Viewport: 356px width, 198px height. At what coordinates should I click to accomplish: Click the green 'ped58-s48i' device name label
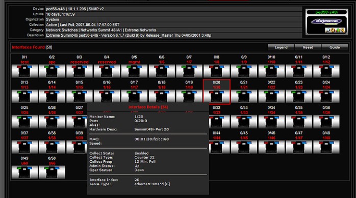(x=326, y=12)
